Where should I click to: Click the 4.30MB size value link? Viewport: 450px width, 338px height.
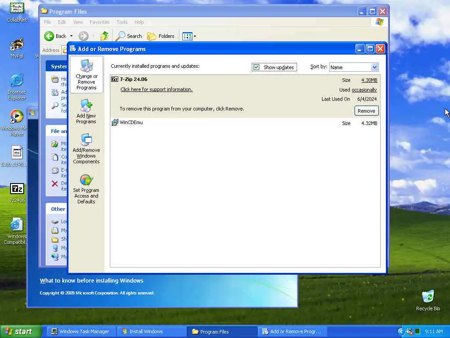pos(369,80)
